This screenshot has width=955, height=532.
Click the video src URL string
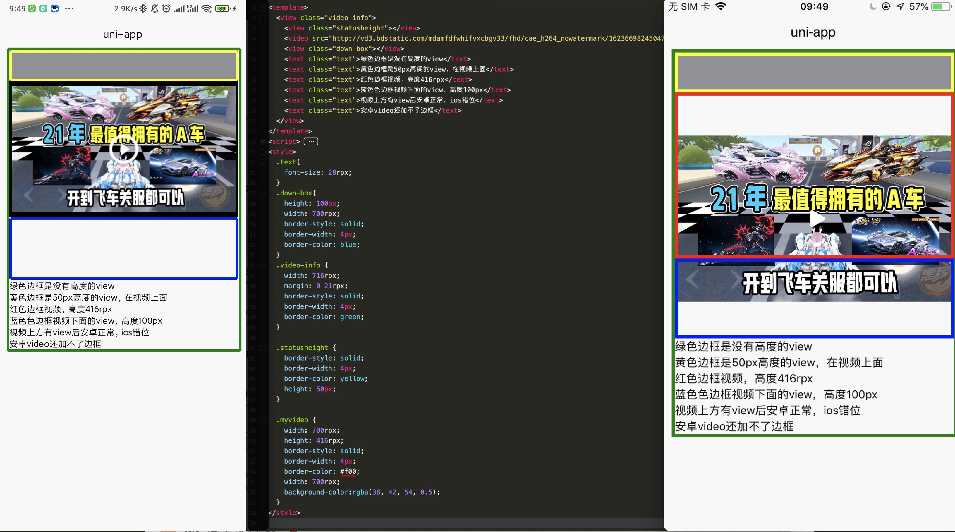(x=482, y=39)
